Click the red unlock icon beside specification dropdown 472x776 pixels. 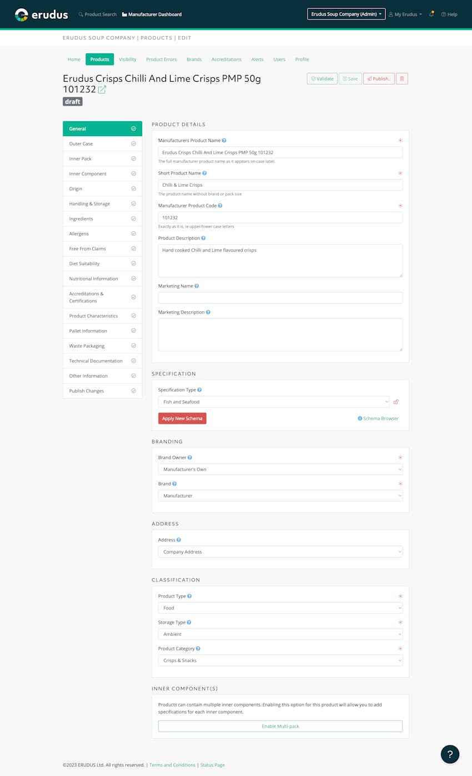(x=396, y=402)
